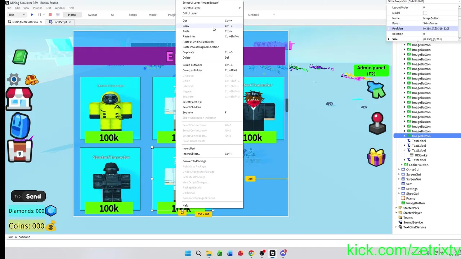This screenshot has height=259, width=461.
Task: Click the gray gear settings icon in the game GUI
Action: pyautogui.click(x=14, y=79)
